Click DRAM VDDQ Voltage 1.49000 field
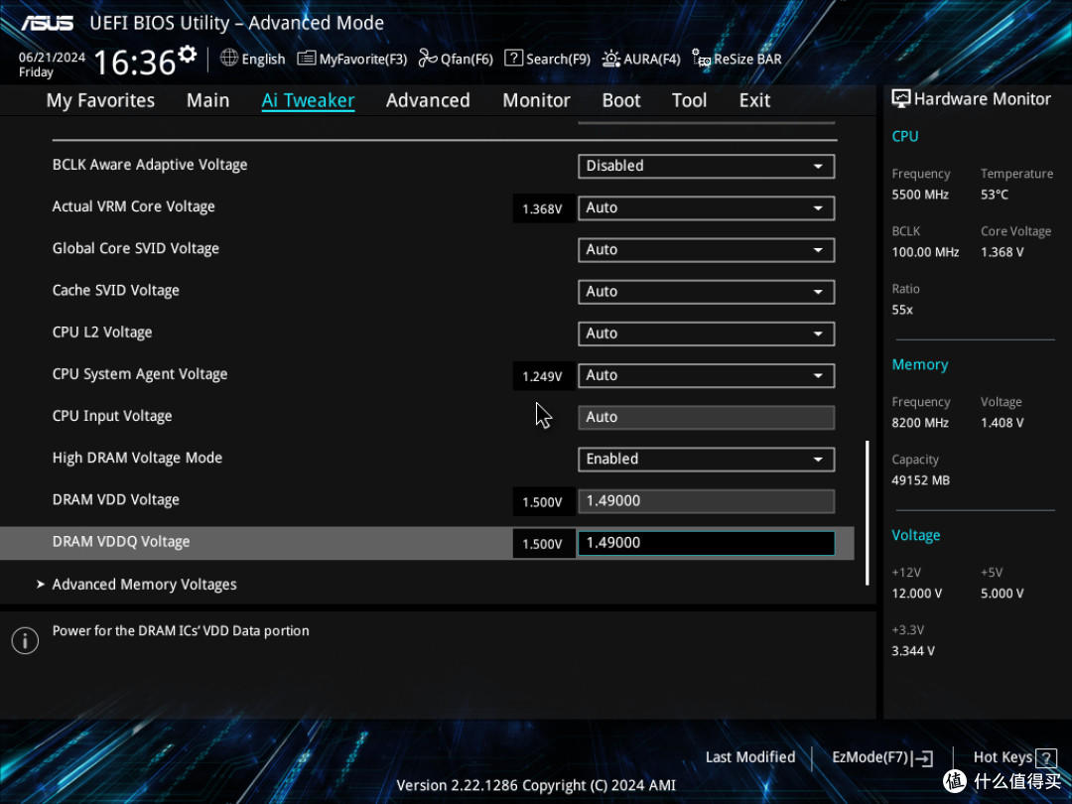Viewport: 1072px width, 804px height. (x=707, y=543)
